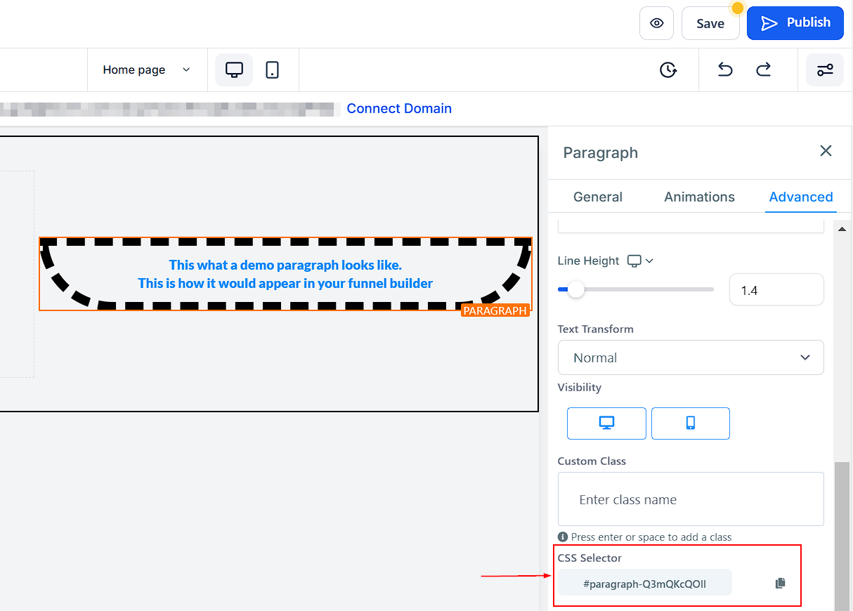This screenshot has height=611, width=853.
Task: Click the Connect Domain link
Action: click(399, 108)
